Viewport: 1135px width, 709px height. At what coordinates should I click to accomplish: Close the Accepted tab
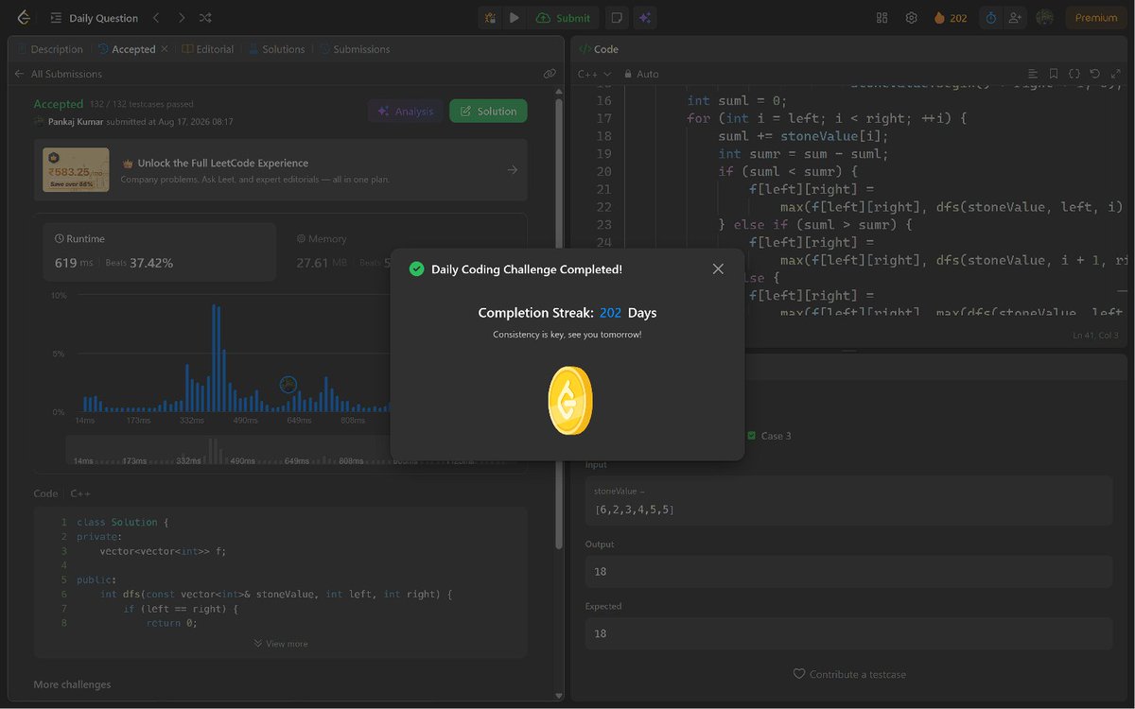(x=165, y=49)
